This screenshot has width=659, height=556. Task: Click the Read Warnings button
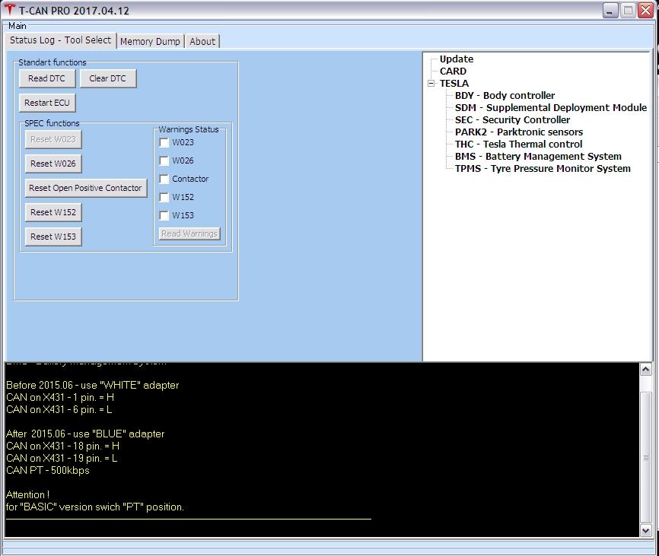pyautogui.click(x=189, y=234)
